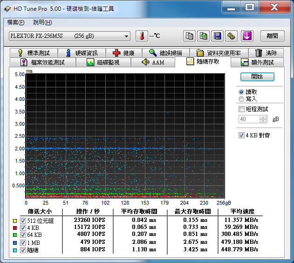The height and width of the screenshot is (263, 294).
Task: Click the 平均速度 column header
Action: point(242,212)
